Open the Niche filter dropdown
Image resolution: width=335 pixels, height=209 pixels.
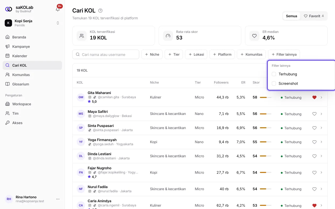tap(152, 54)
